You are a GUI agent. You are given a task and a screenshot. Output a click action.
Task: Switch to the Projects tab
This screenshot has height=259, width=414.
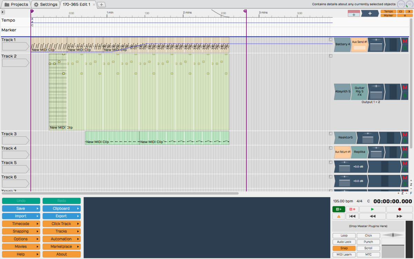click(x=16, y=4)
